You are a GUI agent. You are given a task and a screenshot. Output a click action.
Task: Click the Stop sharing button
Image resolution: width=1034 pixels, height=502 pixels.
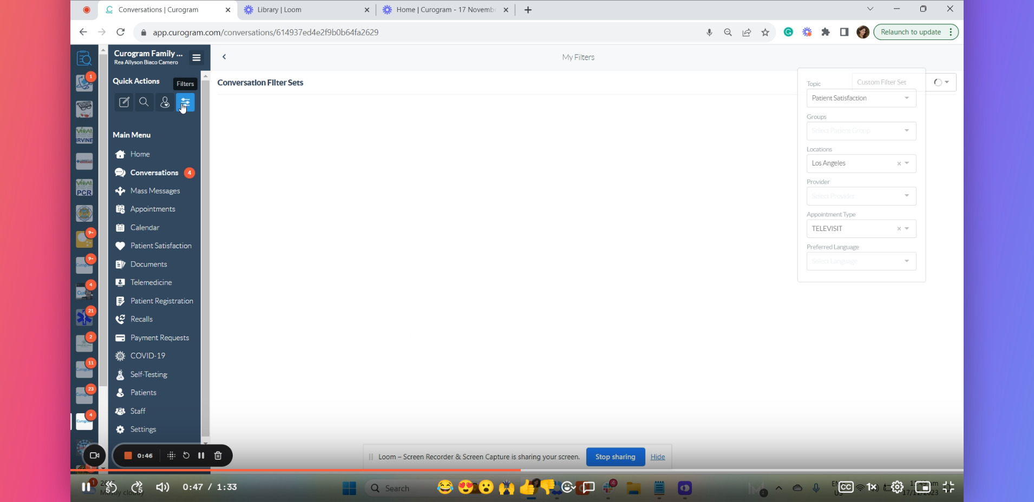pyautogui.click(x=615, y=457)
